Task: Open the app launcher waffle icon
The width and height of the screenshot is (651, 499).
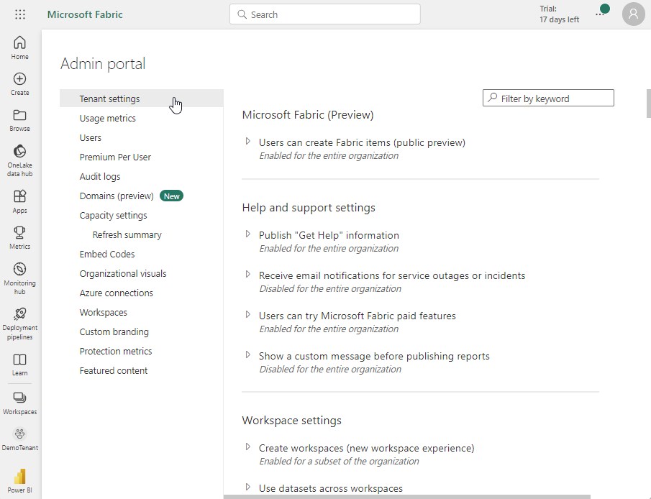Action: coord(20,14)
